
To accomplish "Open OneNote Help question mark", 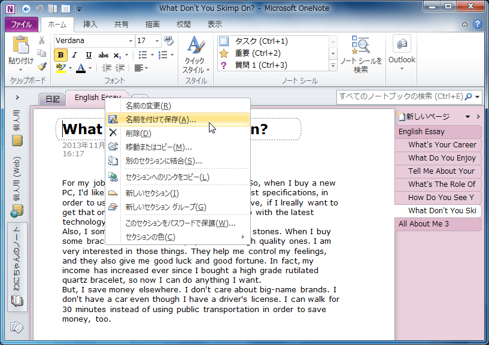I will point(478,24).
